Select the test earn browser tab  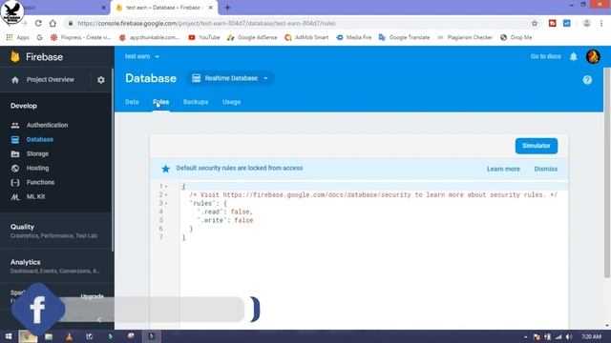163,8
